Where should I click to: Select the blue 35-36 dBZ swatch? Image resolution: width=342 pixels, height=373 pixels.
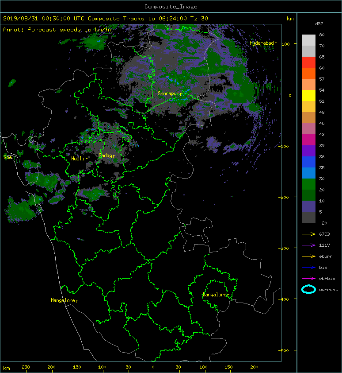coord(308,162)
